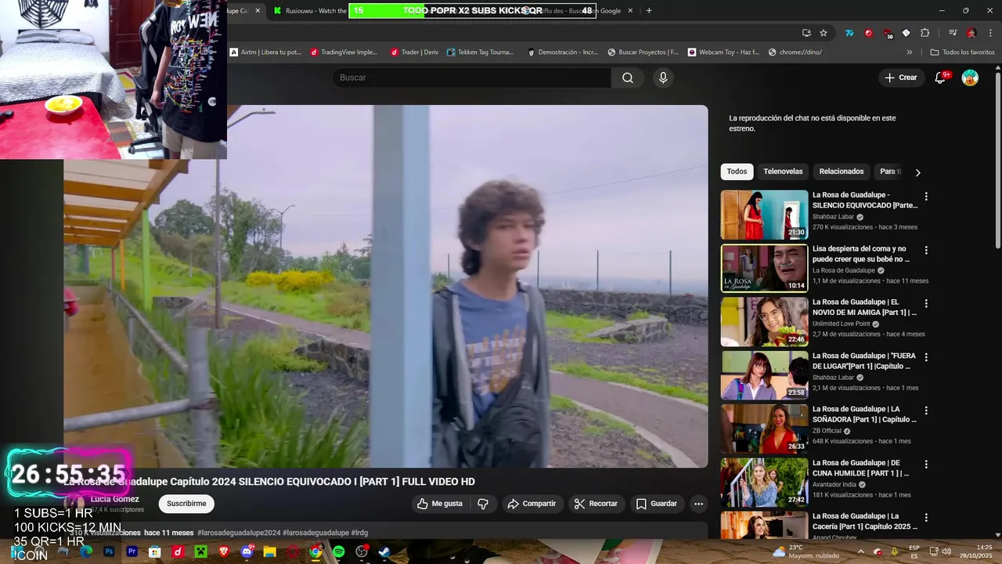Dislike the video with thumbs-down icon
Image resolution: width=1002 pixels, height=564 pixels.
(483, 504)
